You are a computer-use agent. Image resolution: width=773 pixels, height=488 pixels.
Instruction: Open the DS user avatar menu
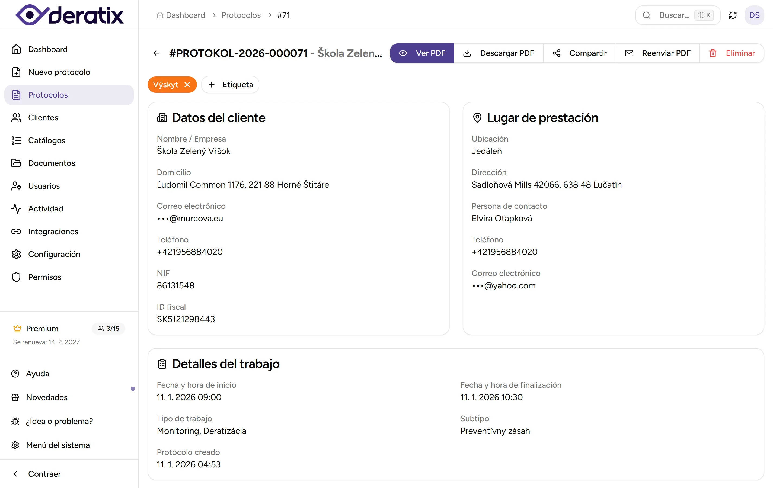pos(755,15)
